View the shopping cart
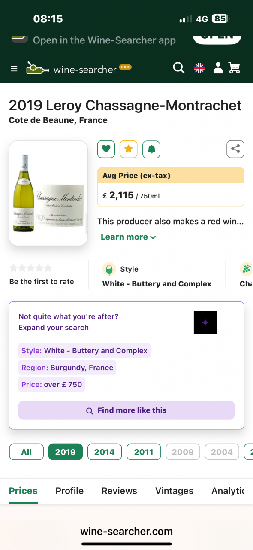This screenshot has height=550, width=253. pyautogui.click(x=234, y=67)
